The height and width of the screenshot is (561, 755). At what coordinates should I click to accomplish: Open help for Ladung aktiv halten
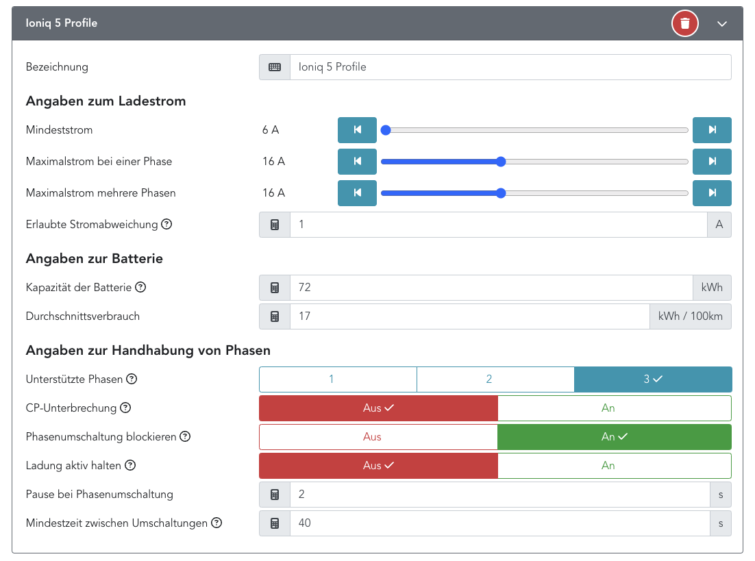[x=130, y=465]
